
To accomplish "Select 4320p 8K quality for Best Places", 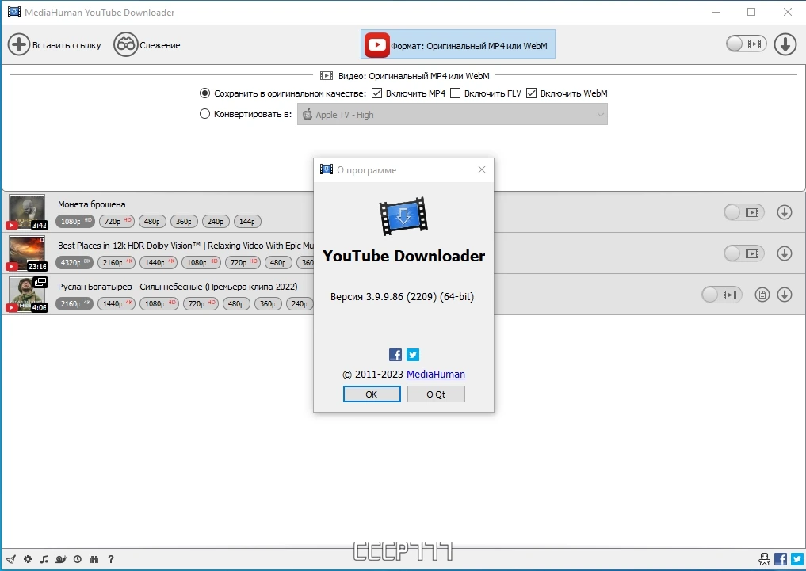I will point(74,262).
